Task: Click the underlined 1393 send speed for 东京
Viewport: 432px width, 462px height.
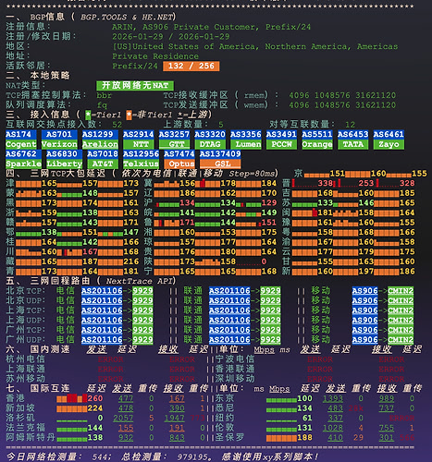Action: pyautogui.click(x=333, y=398)
